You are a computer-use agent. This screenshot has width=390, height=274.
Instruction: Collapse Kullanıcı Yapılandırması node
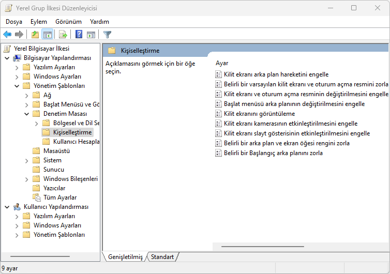coord(7,207)
